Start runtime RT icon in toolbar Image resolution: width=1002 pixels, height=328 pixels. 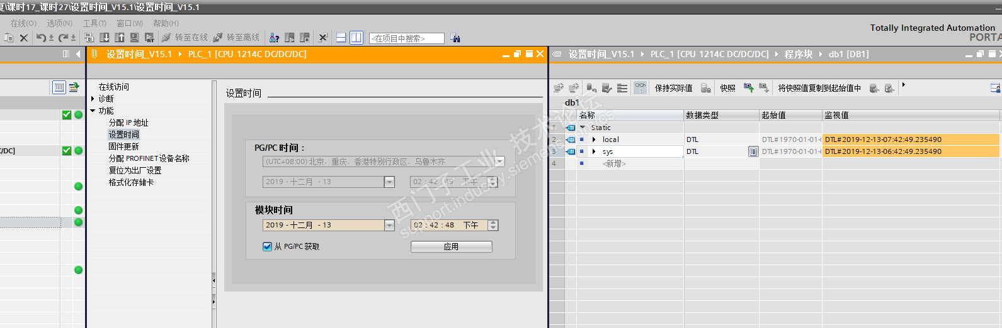pos(149,38)
